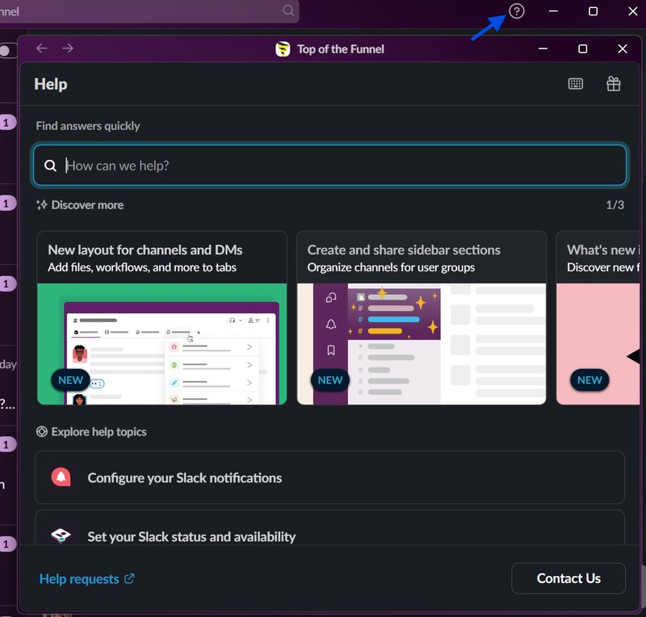Click the magnifier icon in the help search field
Viewport: 646px width, 617px height.
(x=50, y=166)
